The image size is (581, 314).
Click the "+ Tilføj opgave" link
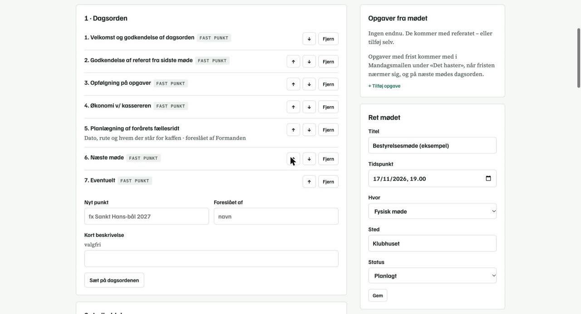(384, 86)
